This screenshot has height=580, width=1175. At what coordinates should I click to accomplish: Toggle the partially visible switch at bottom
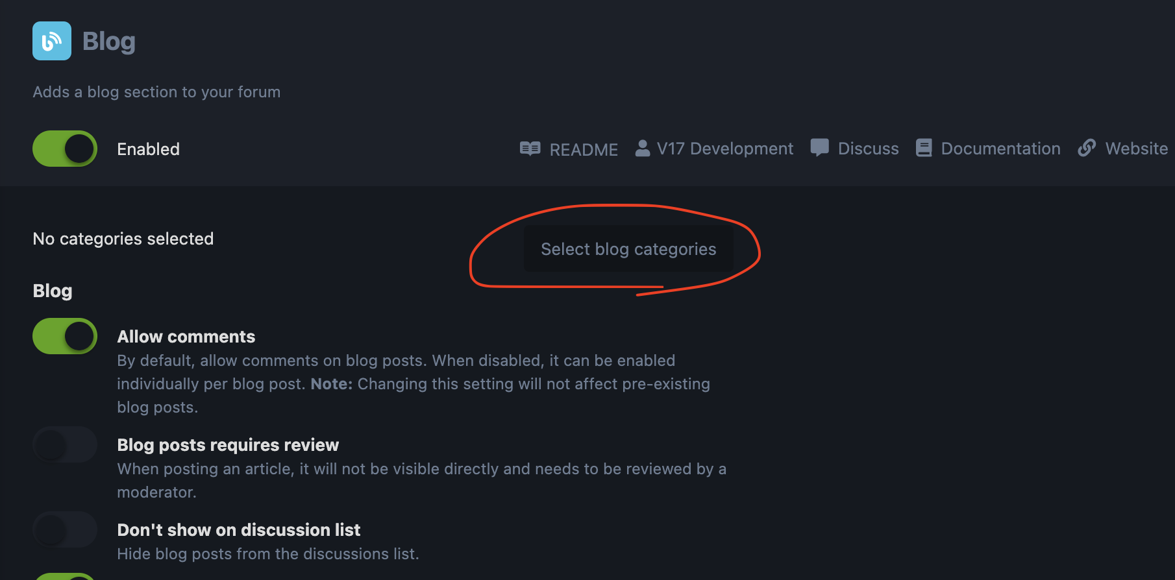pos(65,576)
